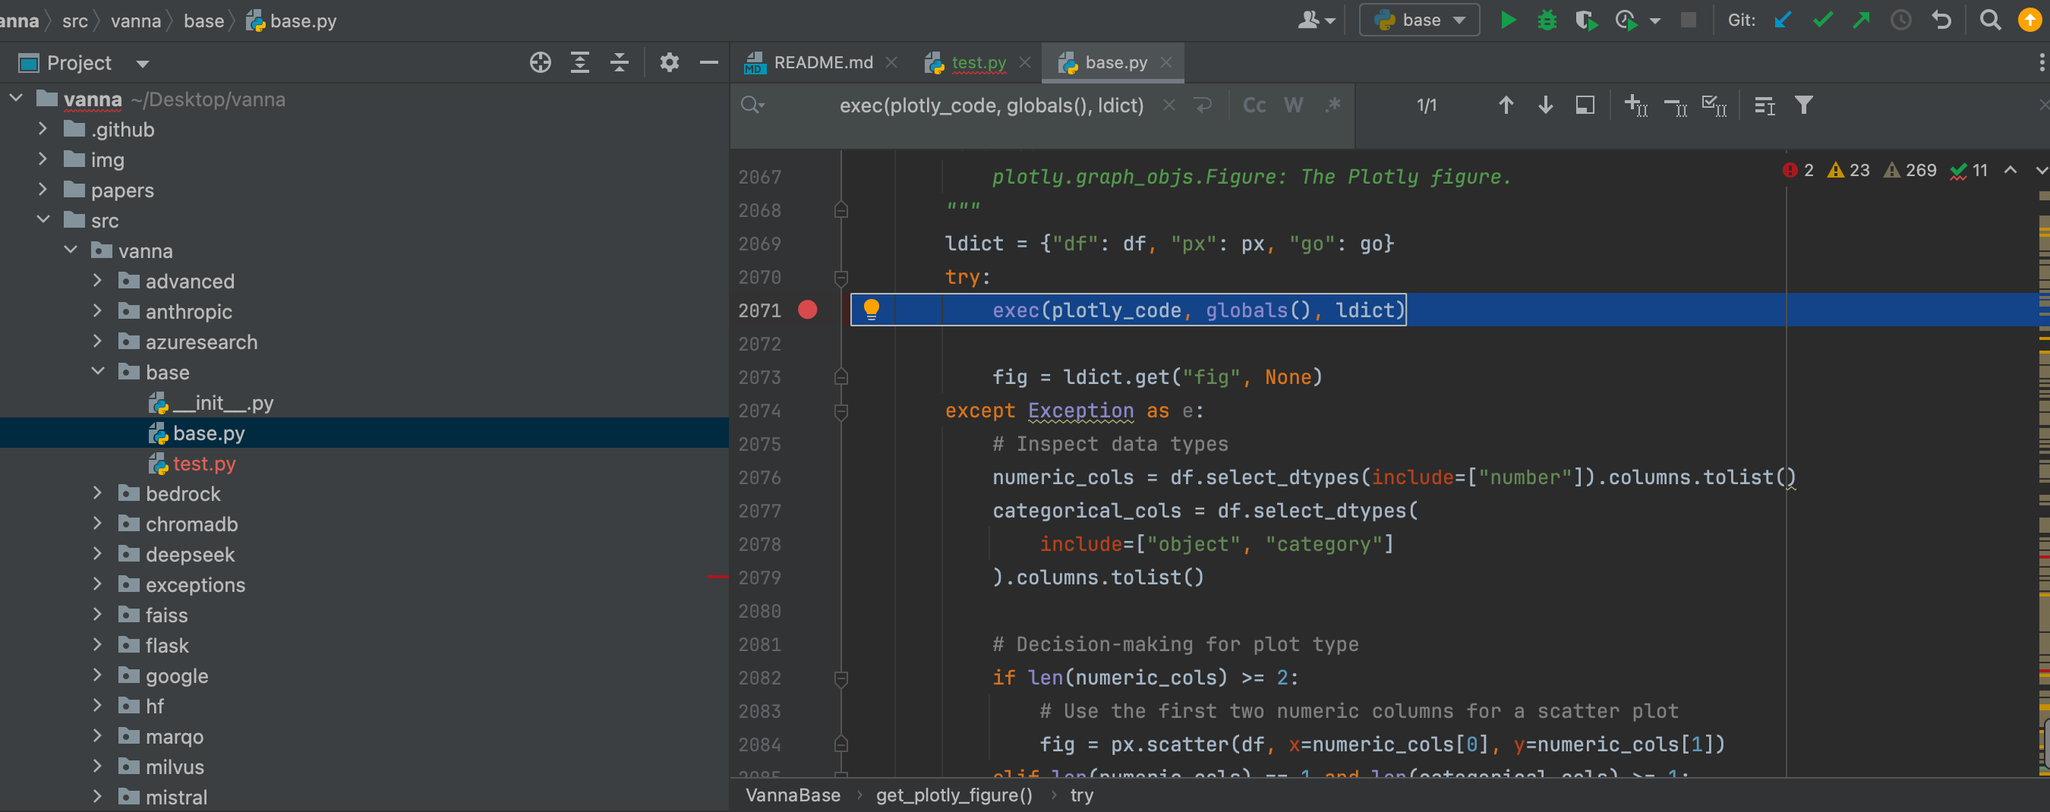
Task: Toggle the breakpoint on line 2071
Action: (x=807, y=310)
